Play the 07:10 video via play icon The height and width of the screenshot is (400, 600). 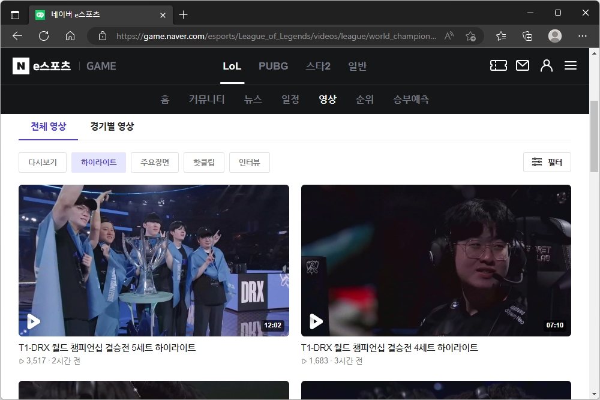316,321
